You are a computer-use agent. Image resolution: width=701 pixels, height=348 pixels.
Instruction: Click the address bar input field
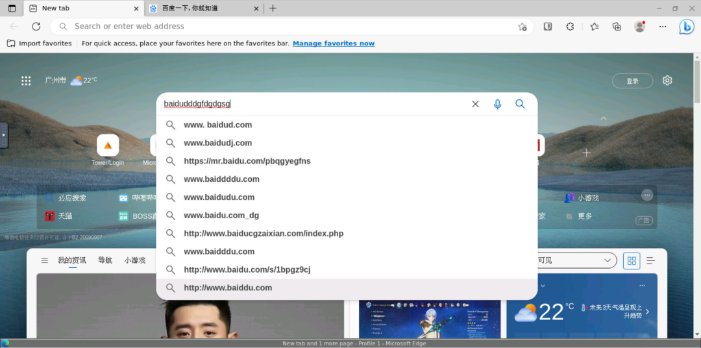(x=293, y=27)
